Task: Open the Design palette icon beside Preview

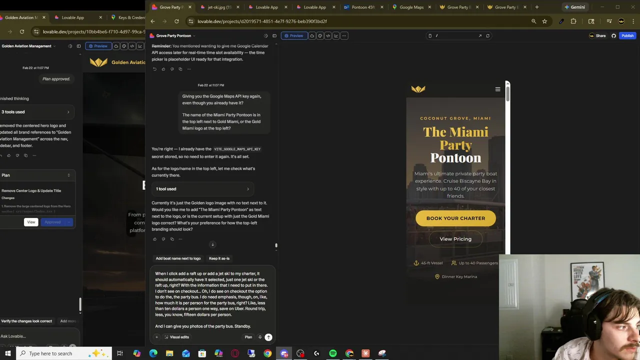Action: (320, 36)
